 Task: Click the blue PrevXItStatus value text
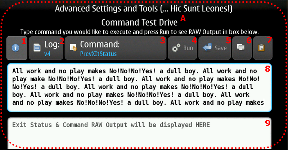click(x=98, y=54)
